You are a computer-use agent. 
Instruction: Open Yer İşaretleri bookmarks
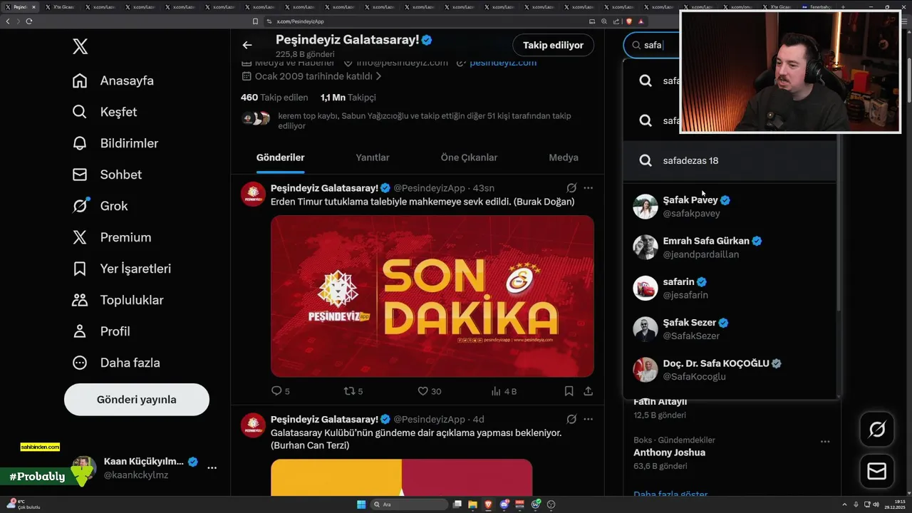pyautogui.click(x=122, y=269)
